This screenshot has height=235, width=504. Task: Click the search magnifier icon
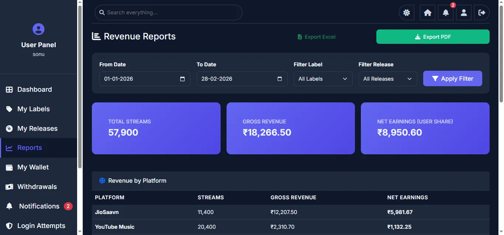[x=102, y=13]
